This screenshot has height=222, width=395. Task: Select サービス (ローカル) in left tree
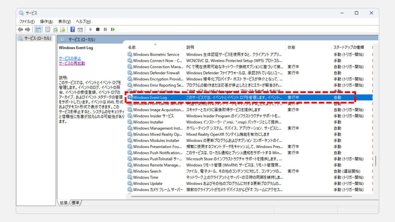35,38
